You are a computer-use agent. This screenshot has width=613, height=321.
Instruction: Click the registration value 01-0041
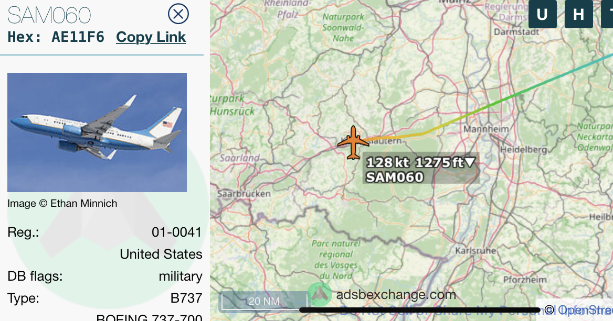point(176,233)
